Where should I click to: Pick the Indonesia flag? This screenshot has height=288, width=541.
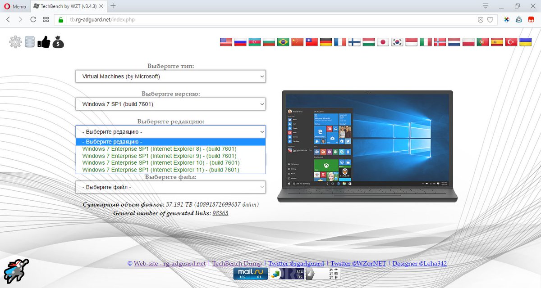(412, 42)
